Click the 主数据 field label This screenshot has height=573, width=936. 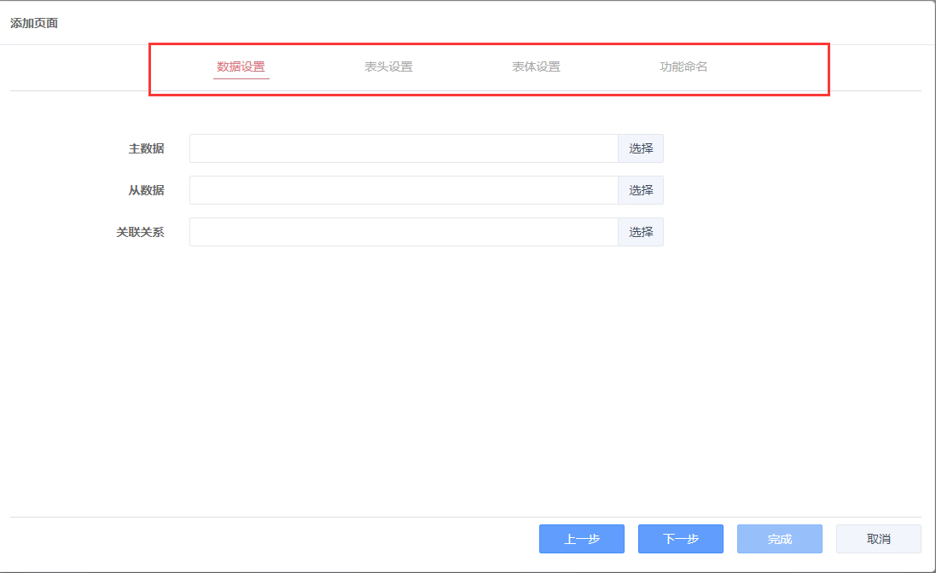point(146,148)
